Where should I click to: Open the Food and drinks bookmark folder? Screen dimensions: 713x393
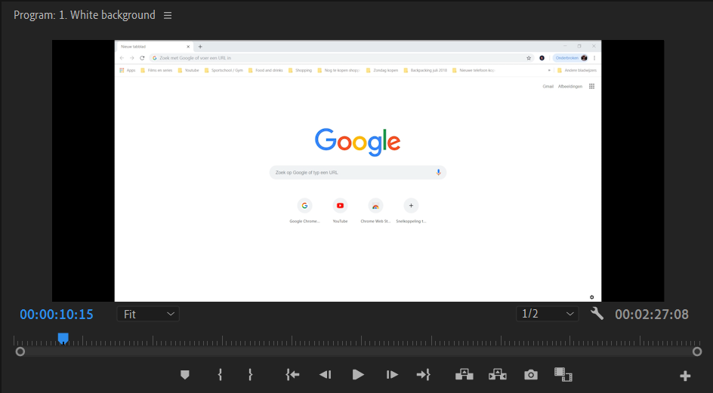[265, 70]
